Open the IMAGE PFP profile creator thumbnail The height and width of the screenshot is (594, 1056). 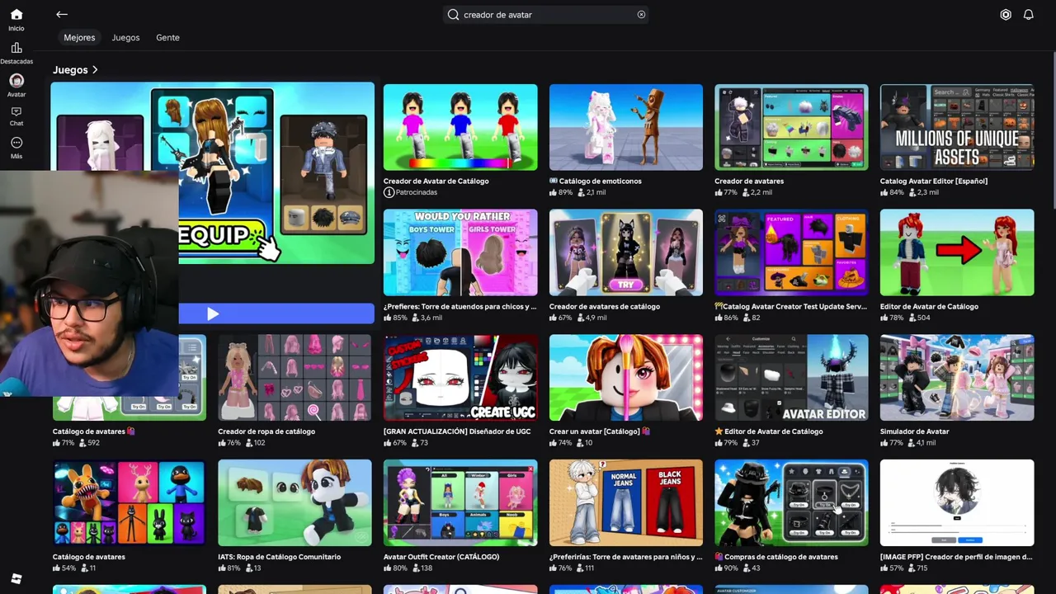click(x=957, y=503)
